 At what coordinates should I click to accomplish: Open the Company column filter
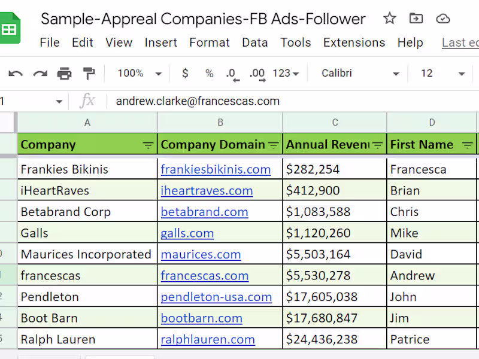148,145
